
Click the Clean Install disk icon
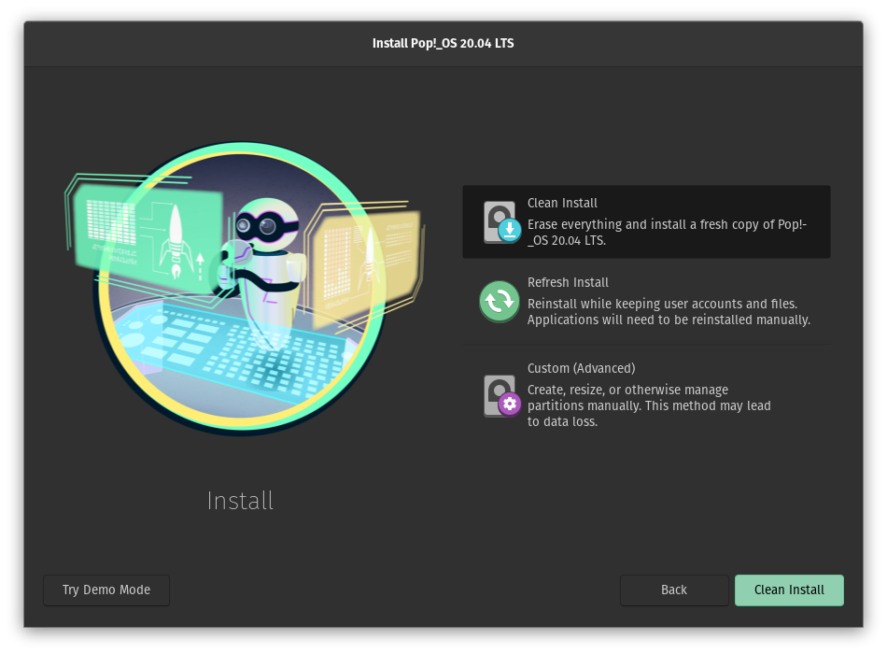tap(501, 222)
